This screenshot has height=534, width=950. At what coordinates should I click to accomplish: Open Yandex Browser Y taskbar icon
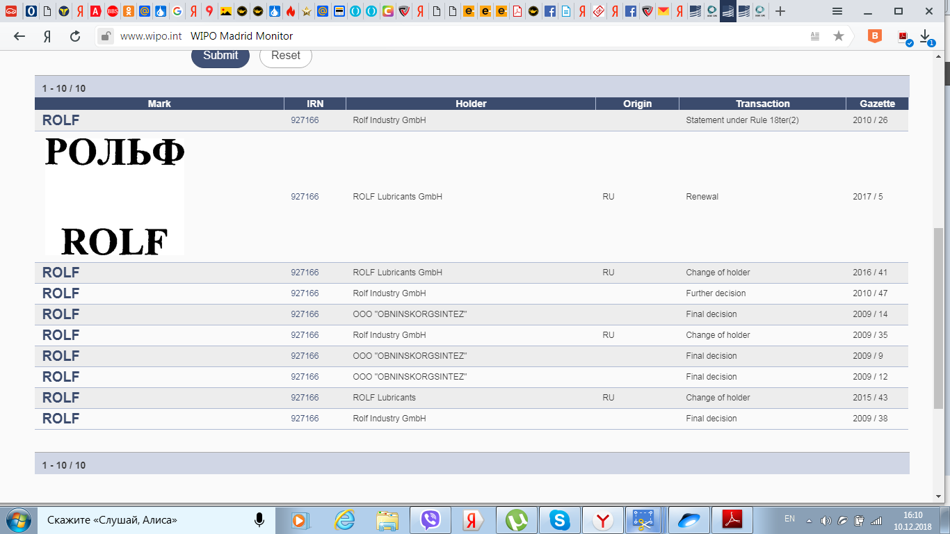click(603, 520)
